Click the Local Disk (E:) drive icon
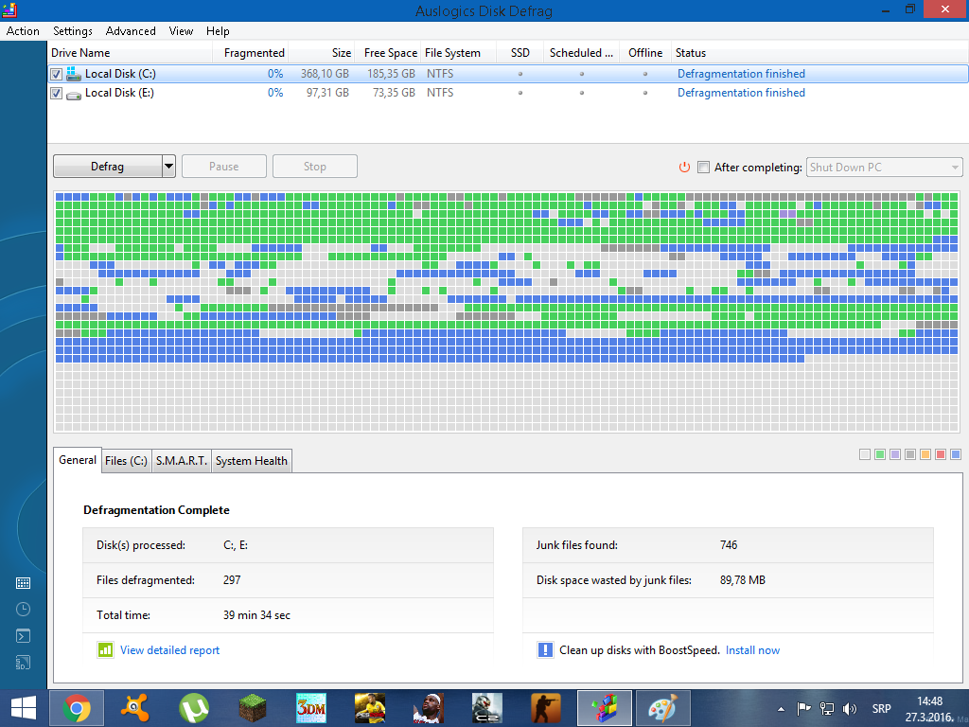This screenshot has width=969, height=727. [74, 94]
